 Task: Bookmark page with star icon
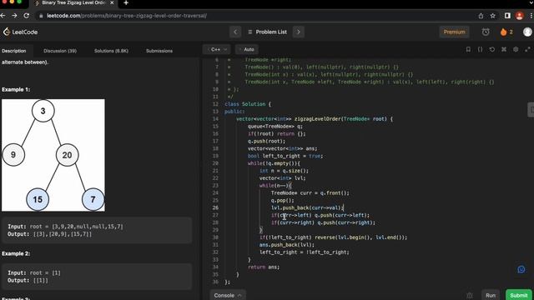[492, 16]
